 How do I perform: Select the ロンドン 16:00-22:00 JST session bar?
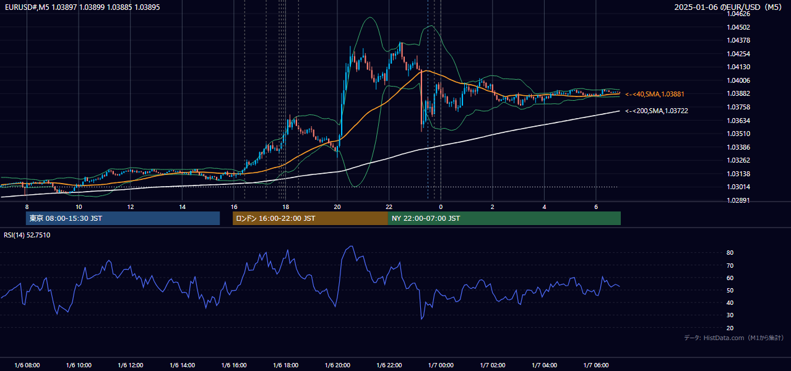[310, 218]
